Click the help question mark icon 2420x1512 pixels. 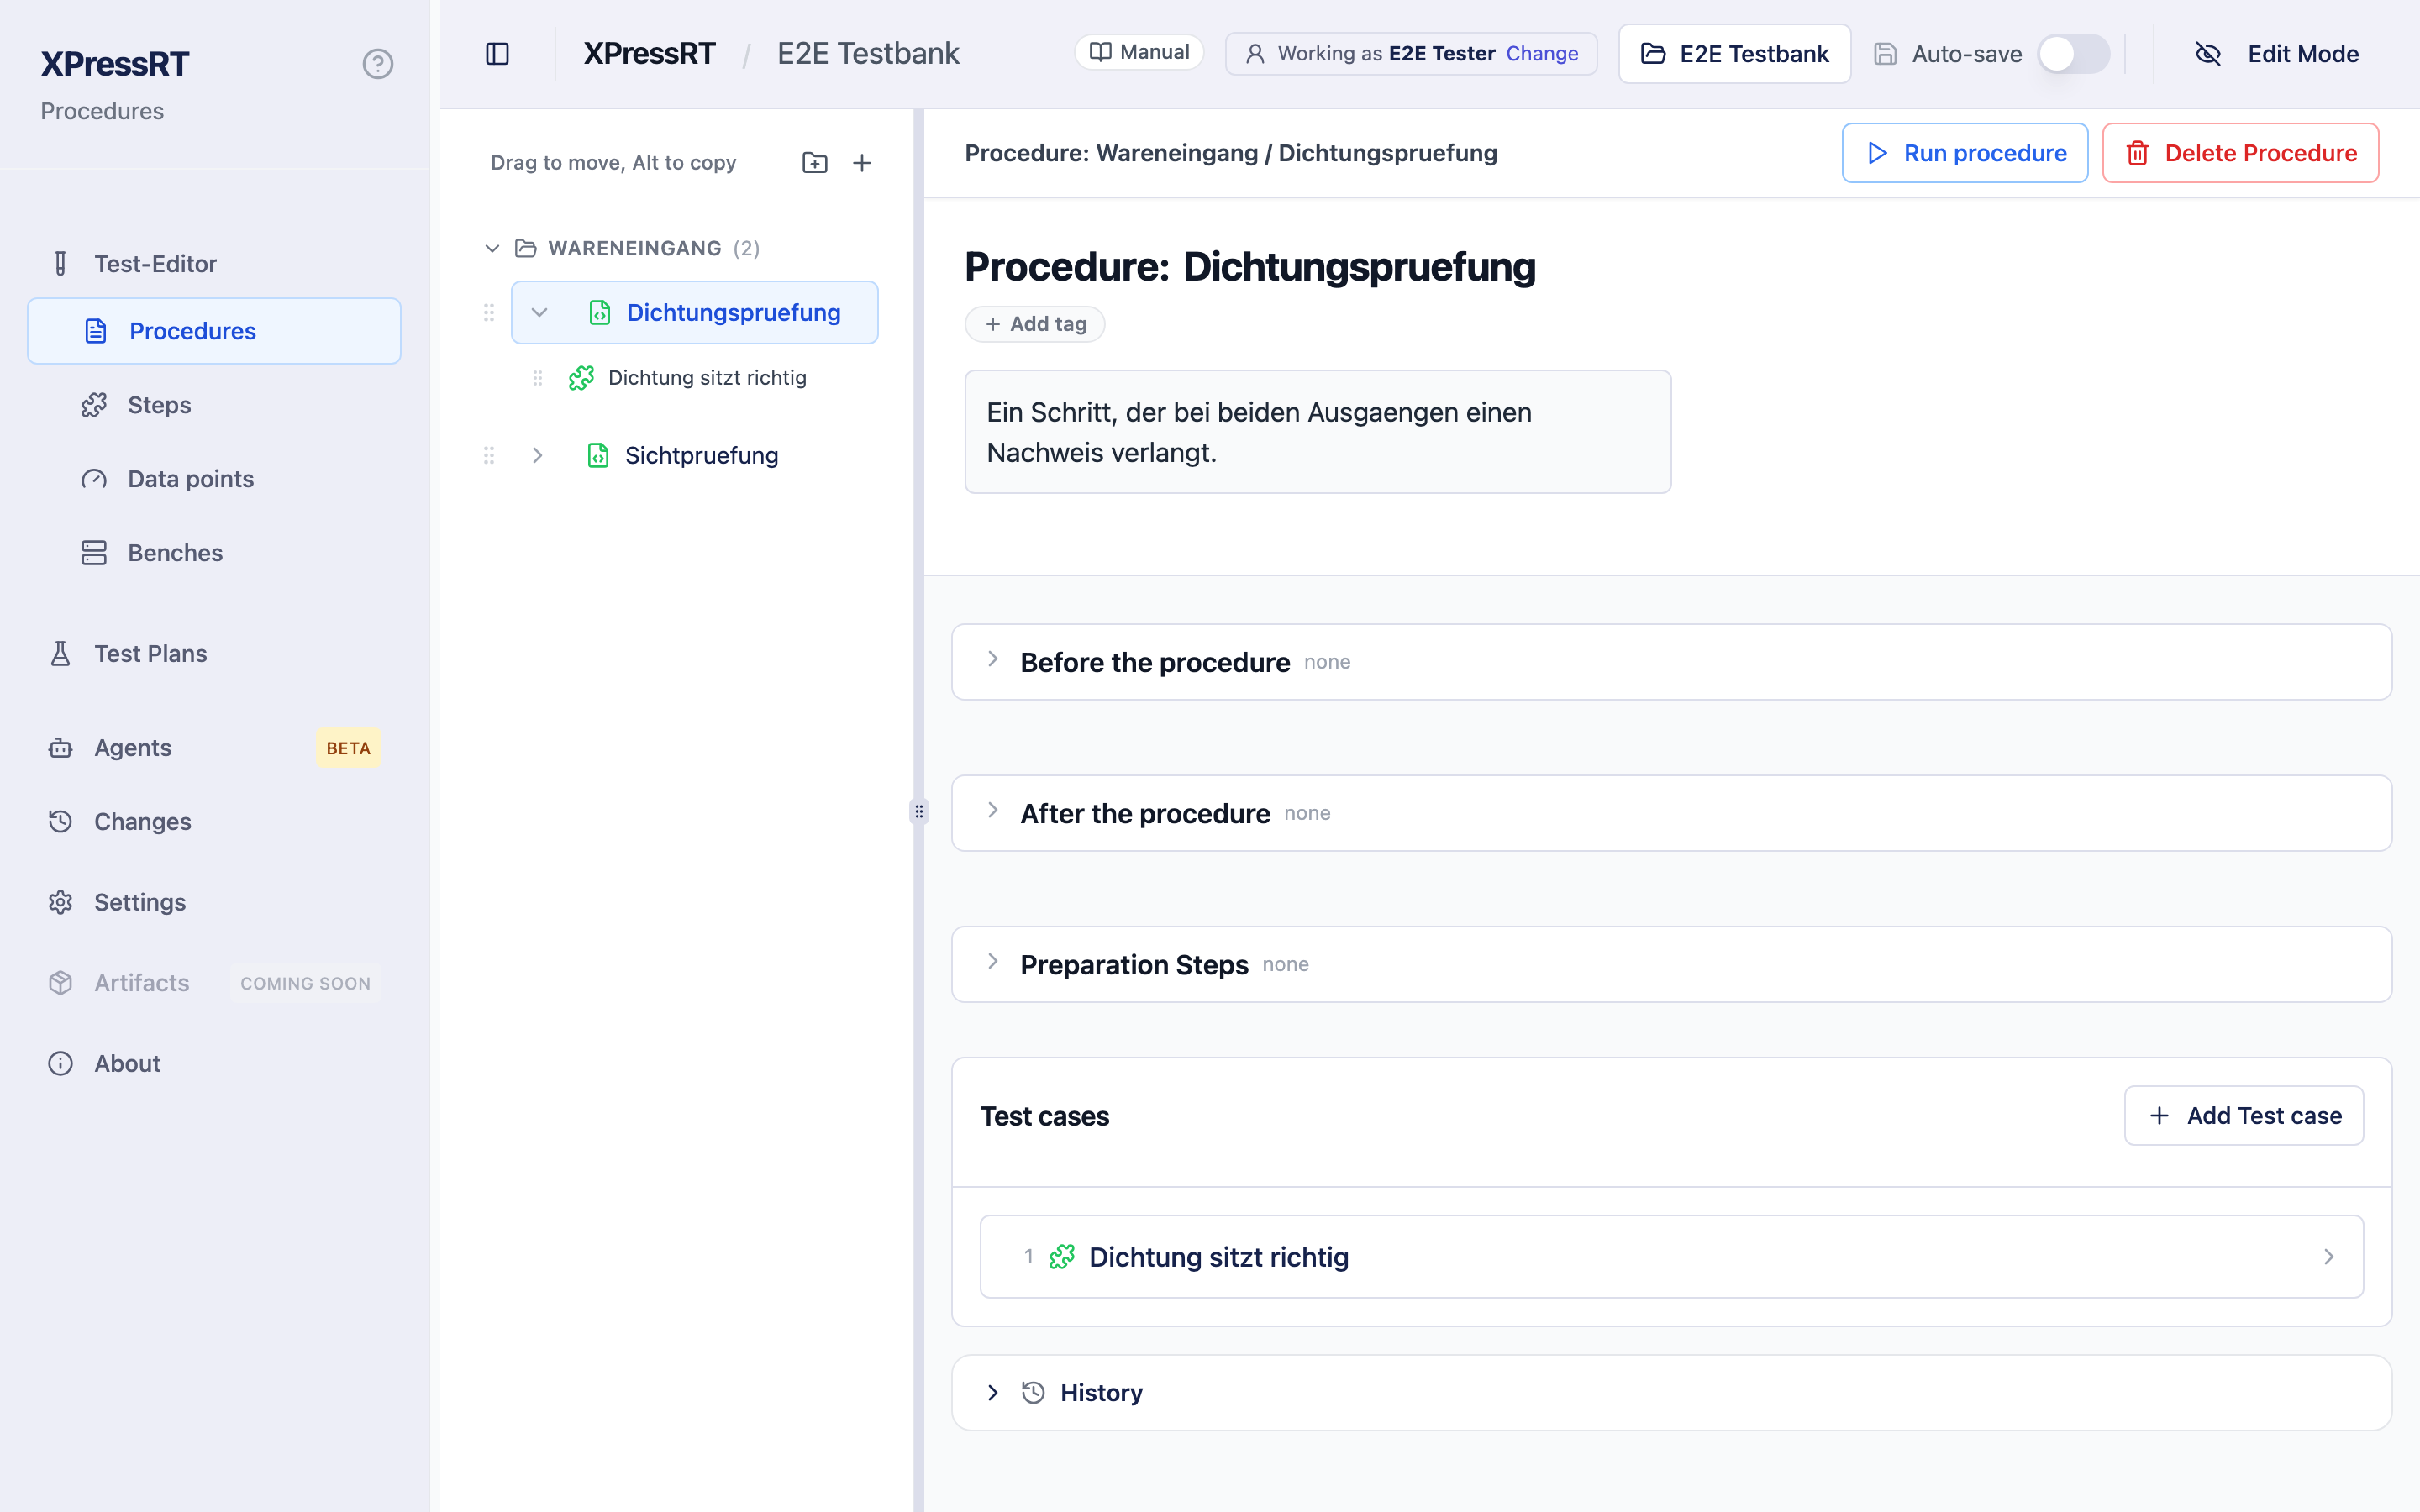(377, 64)
